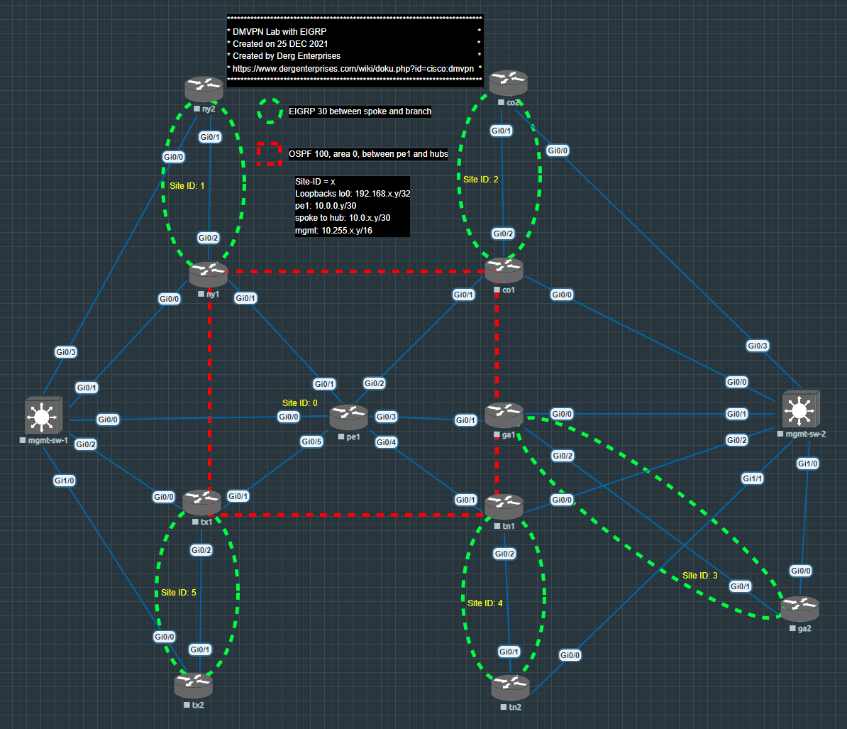Select the EIGRP 30 legend text
Image resolution: width=847 pixels, height=729 pixels.
pos(360,111)
